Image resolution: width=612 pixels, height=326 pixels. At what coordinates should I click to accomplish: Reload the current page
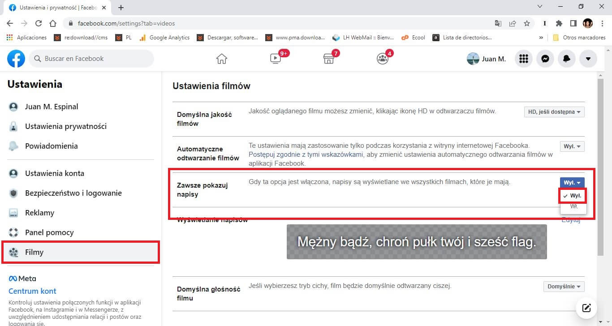[x=39, y=23]
